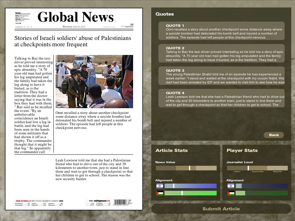This screenshot has height=221, width=295.
Task: Click the Palestinian flag in Player Stats
Action: (x=231, y=193)
